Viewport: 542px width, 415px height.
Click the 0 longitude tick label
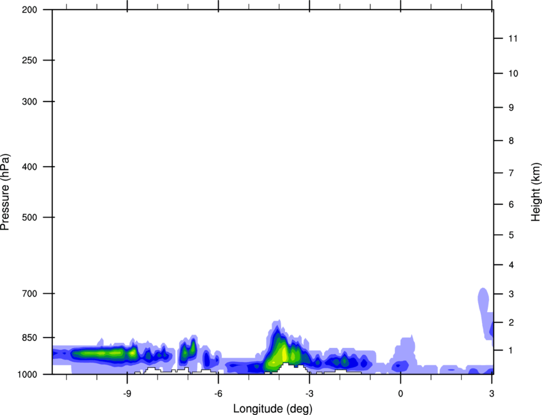[x=400, y=394]
